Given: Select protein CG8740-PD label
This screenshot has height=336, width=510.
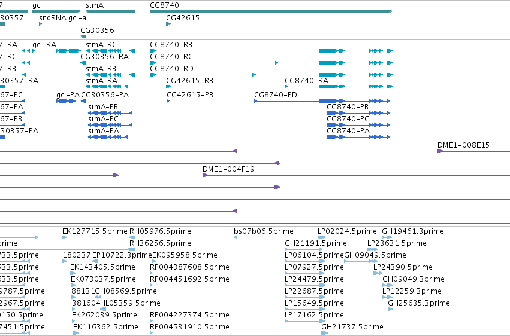Looking at the screenshot, I should tap(276, 94).
